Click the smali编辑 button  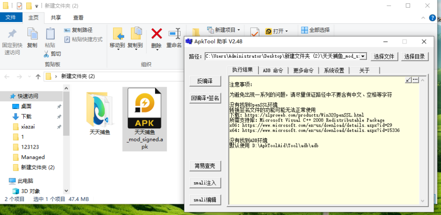pos(205,200)
